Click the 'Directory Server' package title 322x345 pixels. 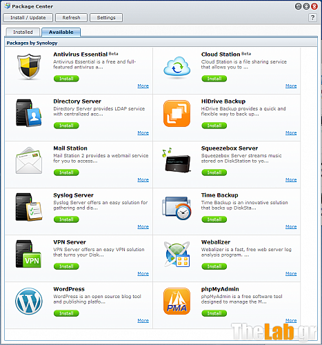coord(77,101)
